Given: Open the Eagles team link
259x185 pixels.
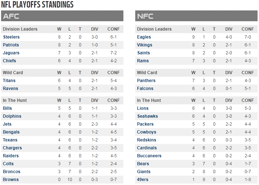Looking at the screenshot, I should (x=144, y=37).
